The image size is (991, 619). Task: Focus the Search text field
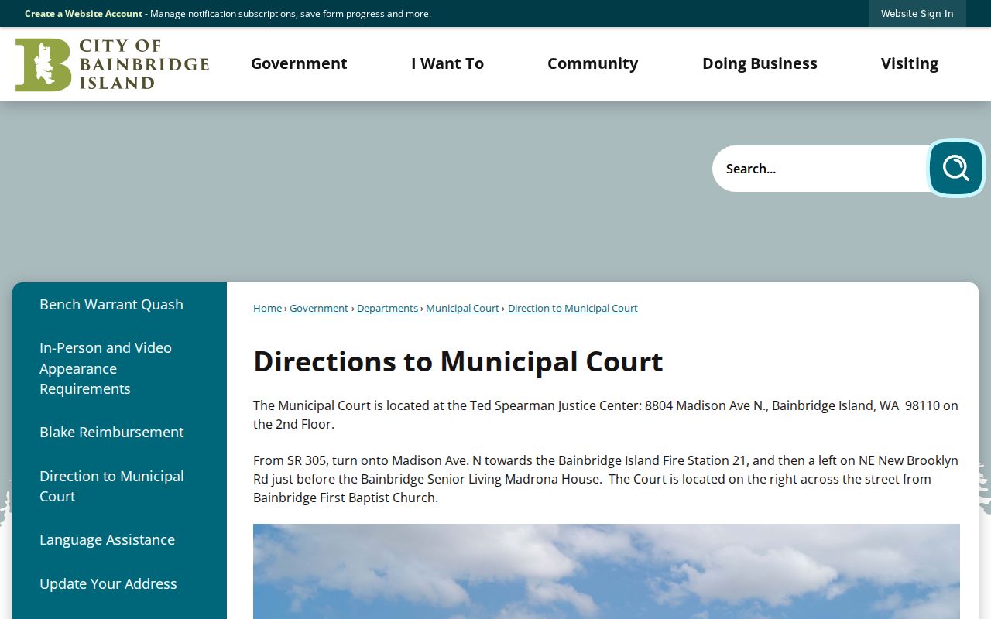(x=821, y=169)
